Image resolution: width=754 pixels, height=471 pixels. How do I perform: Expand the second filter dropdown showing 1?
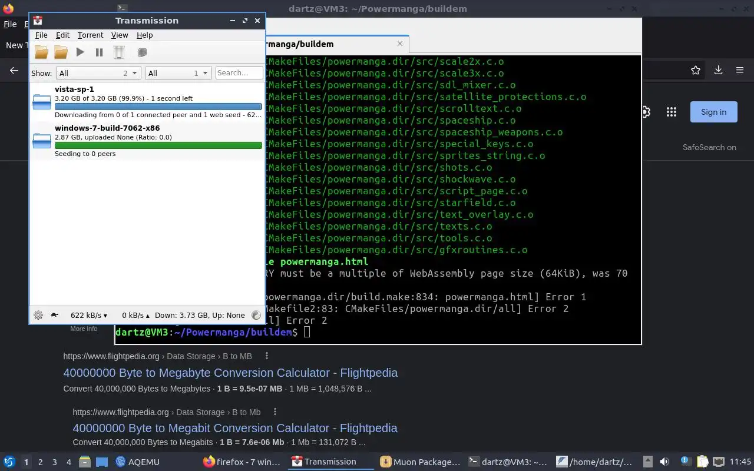pyautogui.click(x=178, y=73)
